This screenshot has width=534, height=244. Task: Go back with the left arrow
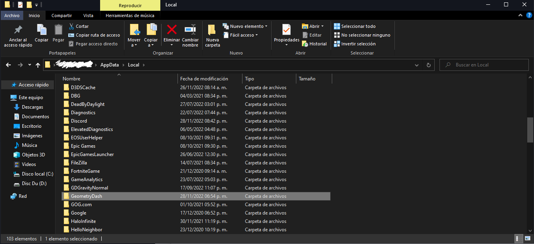[9, 65]
